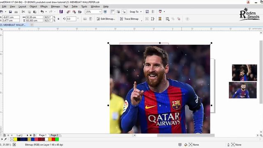Click the Resample bitmap icon
The width and height of the screenshot is (263, 148).
[x=152, y=19]
